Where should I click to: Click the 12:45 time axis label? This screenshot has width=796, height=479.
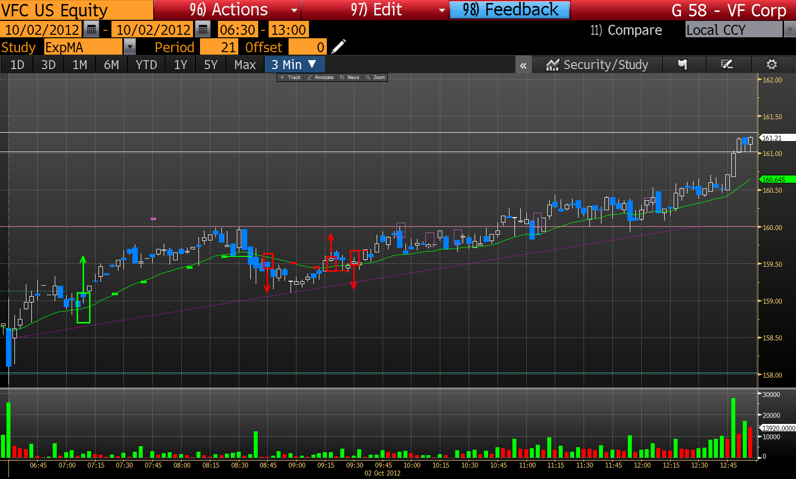pyautogui.click(x=728, y=465)
